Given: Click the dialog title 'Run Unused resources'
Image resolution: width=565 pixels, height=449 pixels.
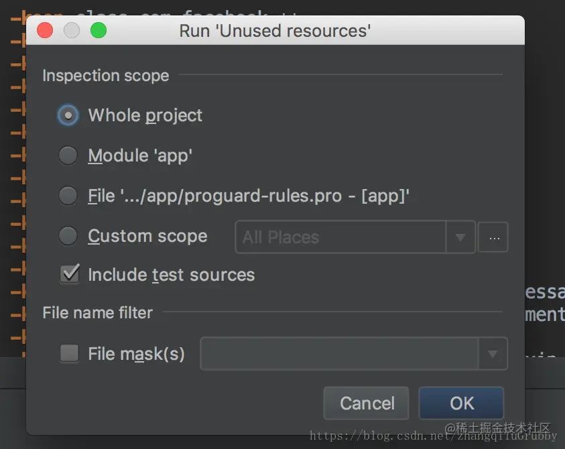Looking at the screenshot, I should tap(275, 30).
